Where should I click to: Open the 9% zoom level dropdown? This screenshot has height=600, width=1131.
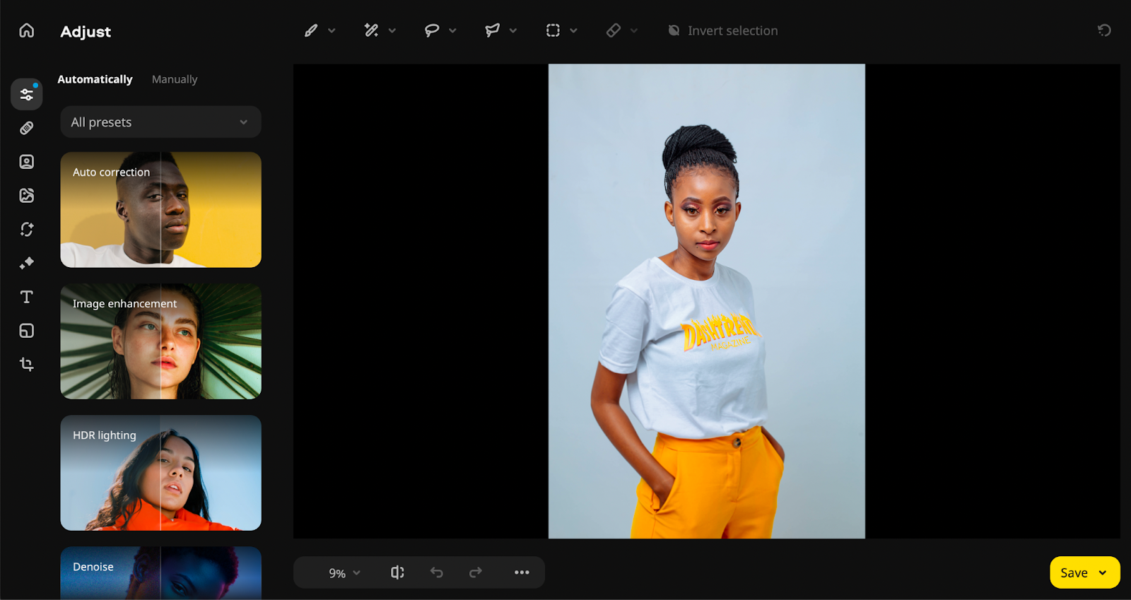[345, 573]
